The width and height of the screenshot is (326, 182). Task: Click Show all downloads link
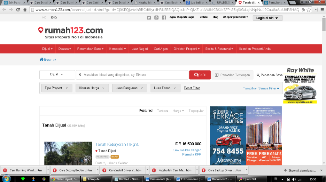point(302,171)
